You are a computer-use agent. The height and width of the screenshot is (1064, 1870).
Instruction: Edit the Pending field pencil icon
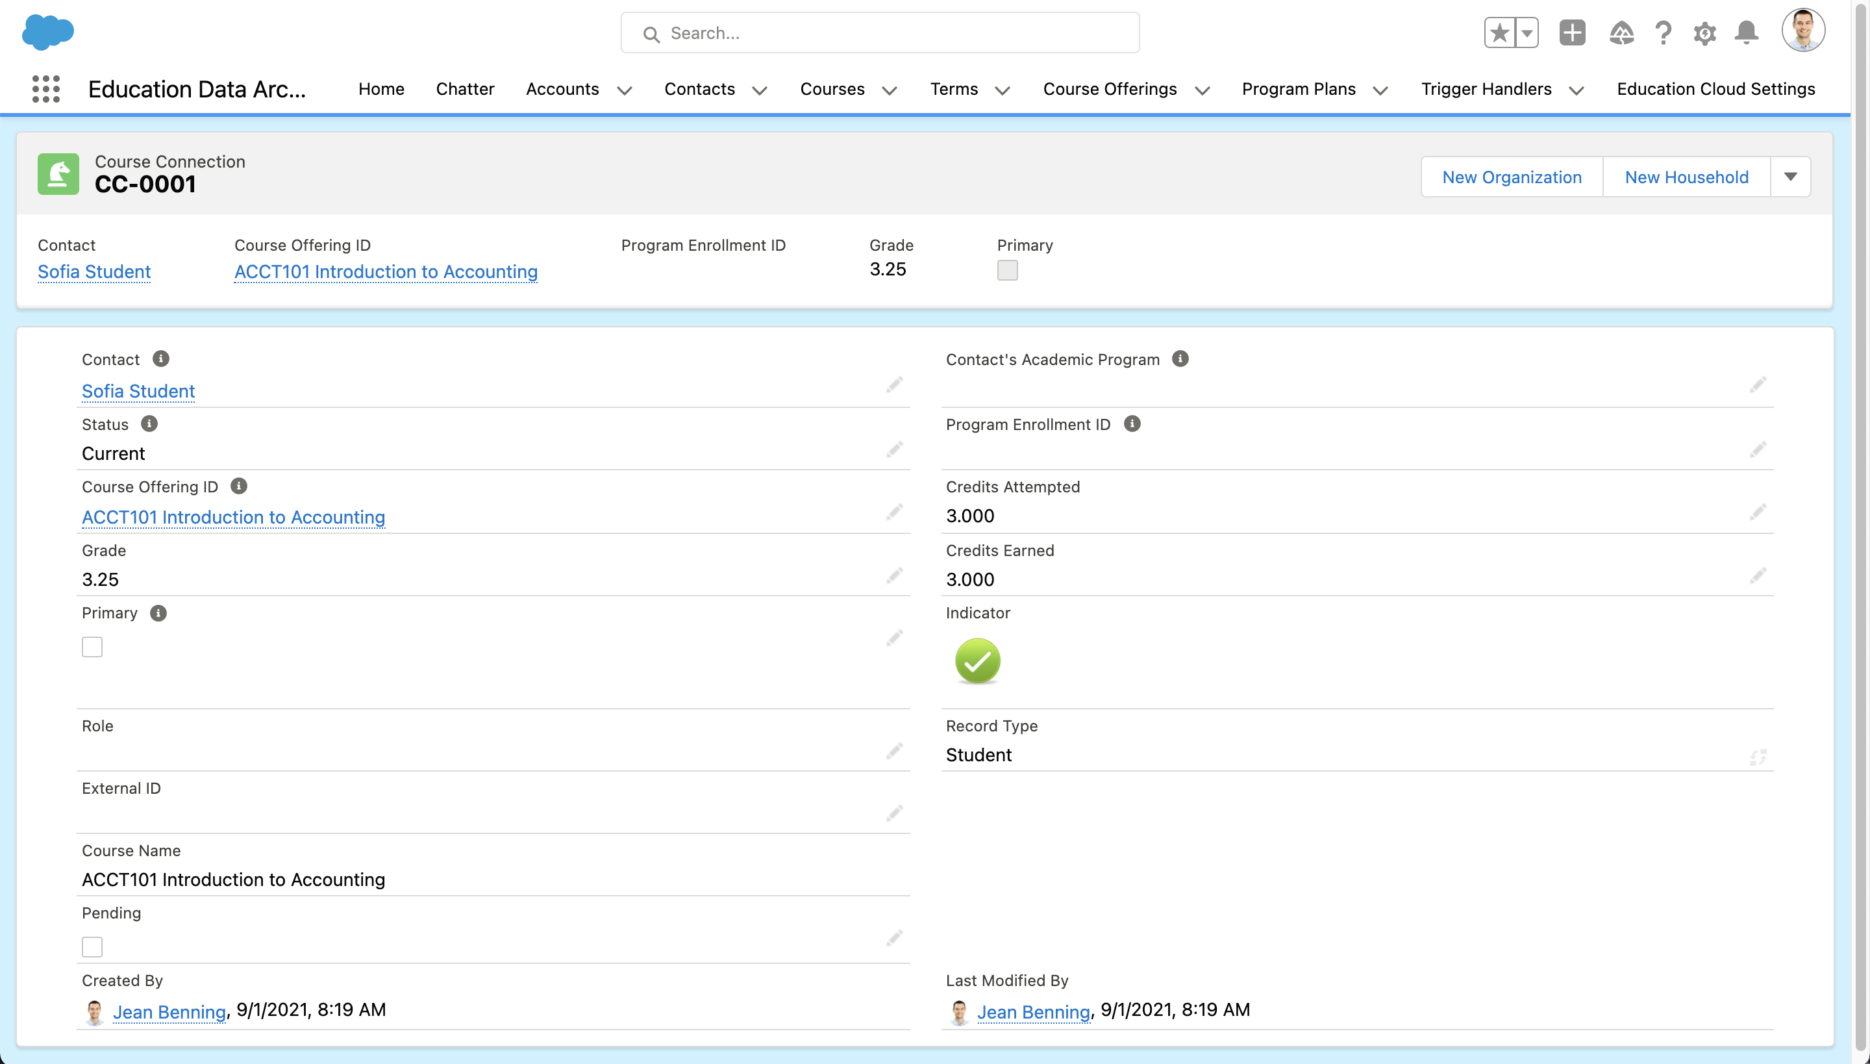(x=895, y=937)
